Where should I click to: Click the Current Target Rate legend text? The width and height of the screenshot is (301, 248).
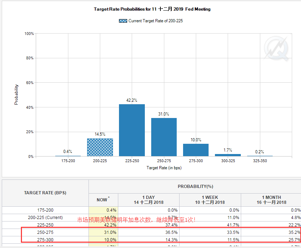point(155,21)
